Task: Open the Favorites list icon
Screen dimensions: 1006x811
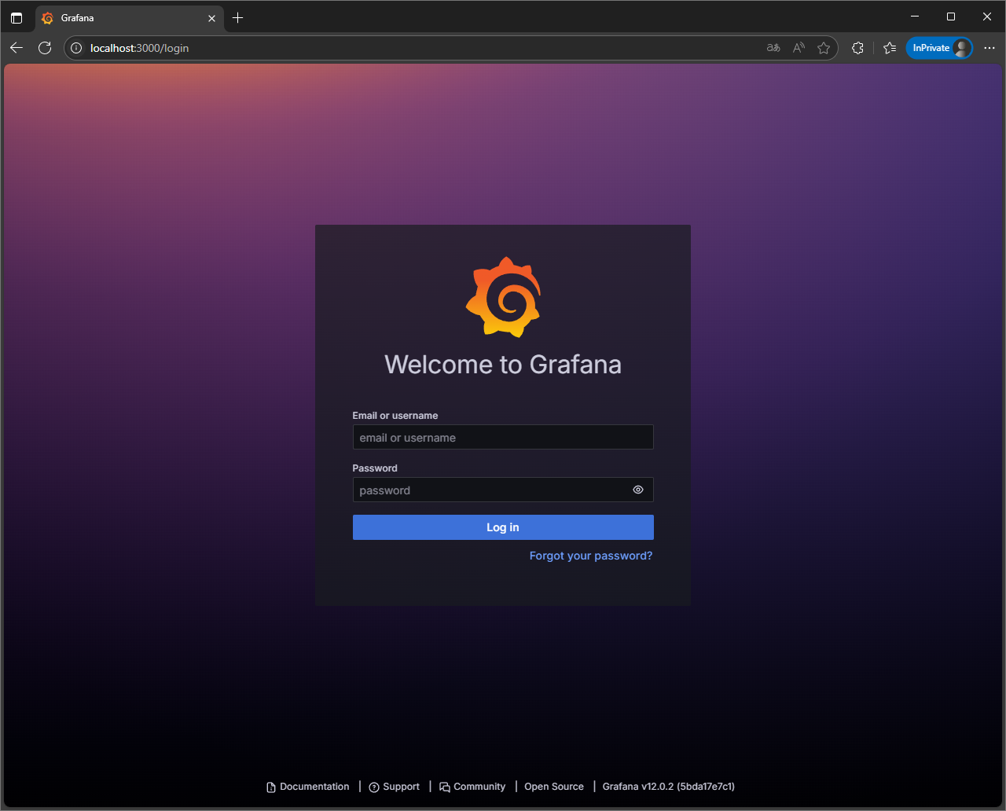Action: (890, 48)
